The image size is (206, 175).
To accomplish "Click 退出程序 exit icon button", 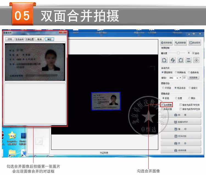I will (x=194, y=43).
